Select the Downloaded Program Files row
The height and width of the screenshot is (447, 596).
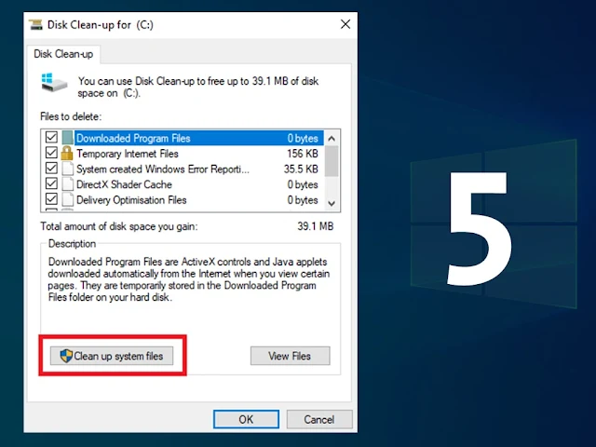coord(183,138)
